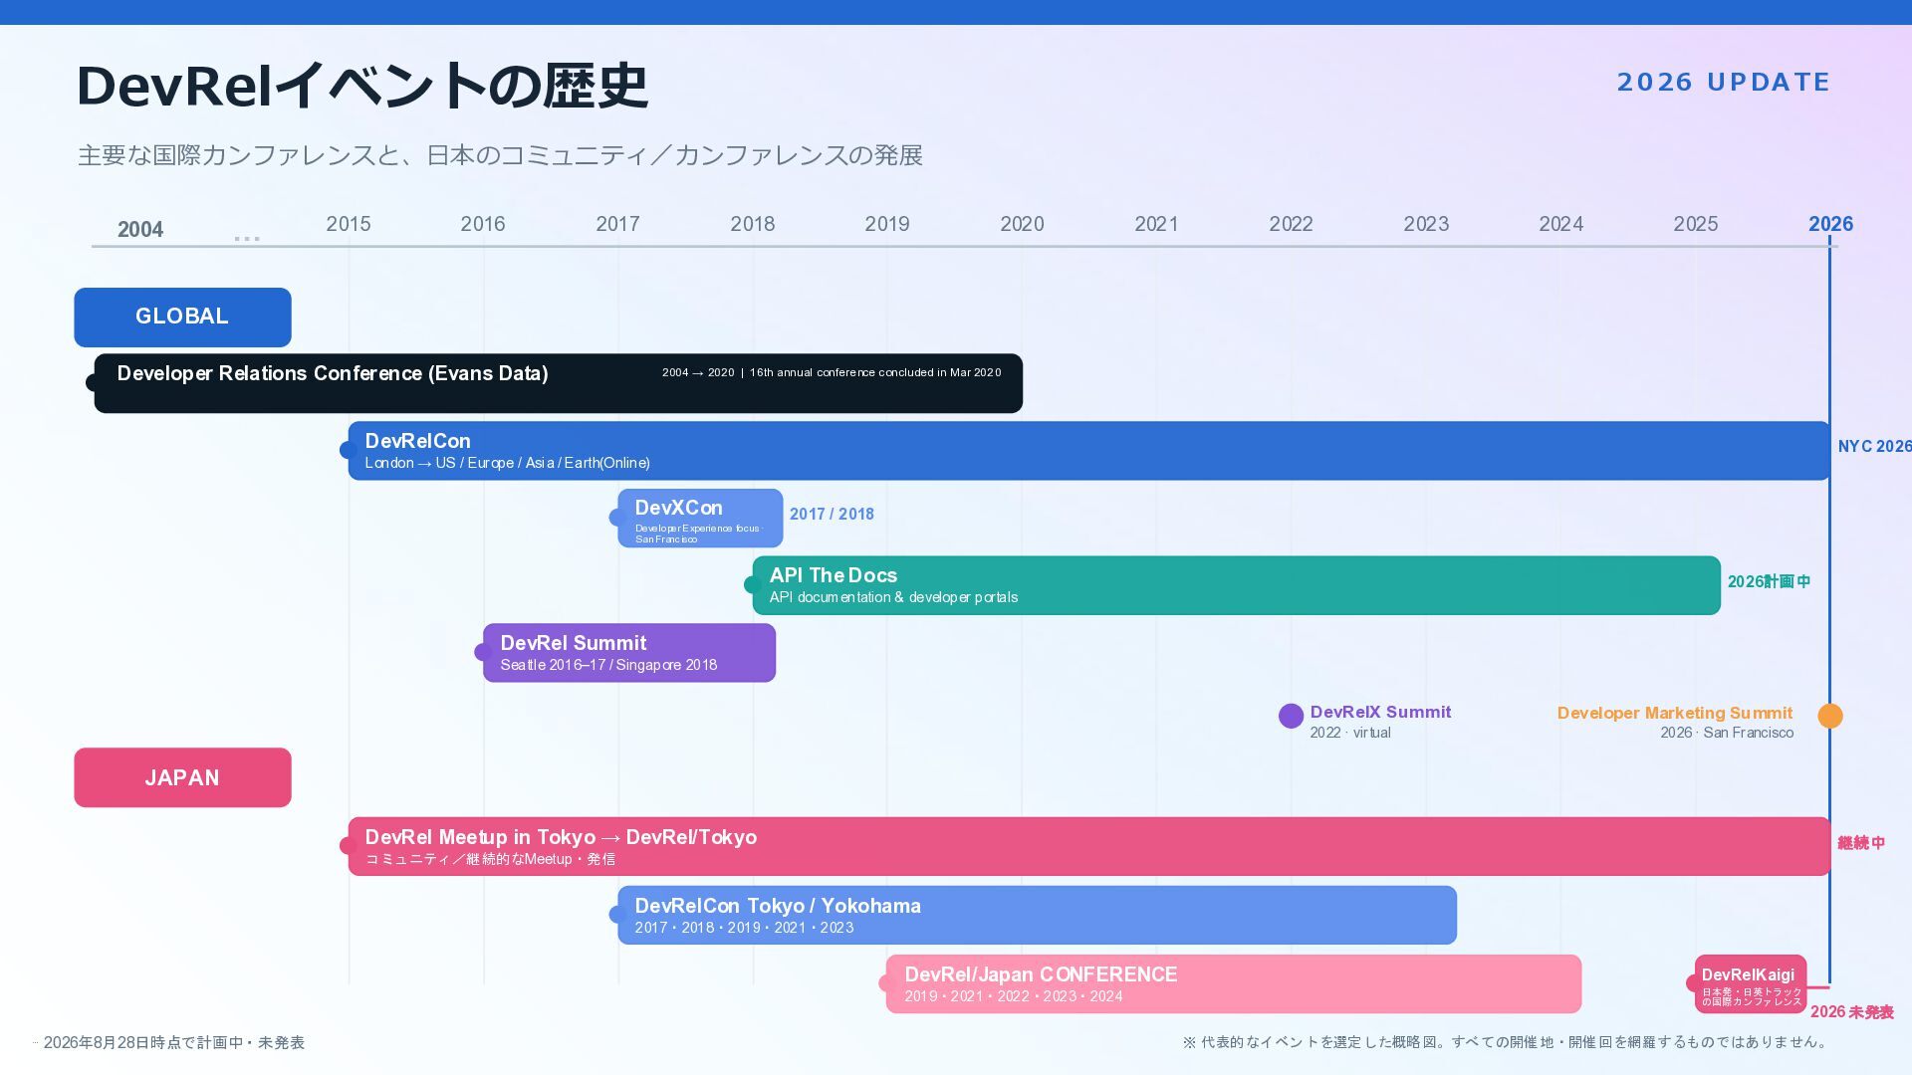
Task: Click the disclaimer starting "※ 代表的なイベント"
Action: click(x=1506, y=1042)
